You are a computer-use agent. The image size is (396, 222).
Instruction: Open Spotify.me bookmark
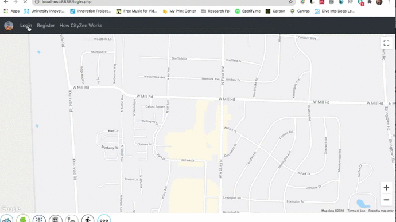click(248, 11)
